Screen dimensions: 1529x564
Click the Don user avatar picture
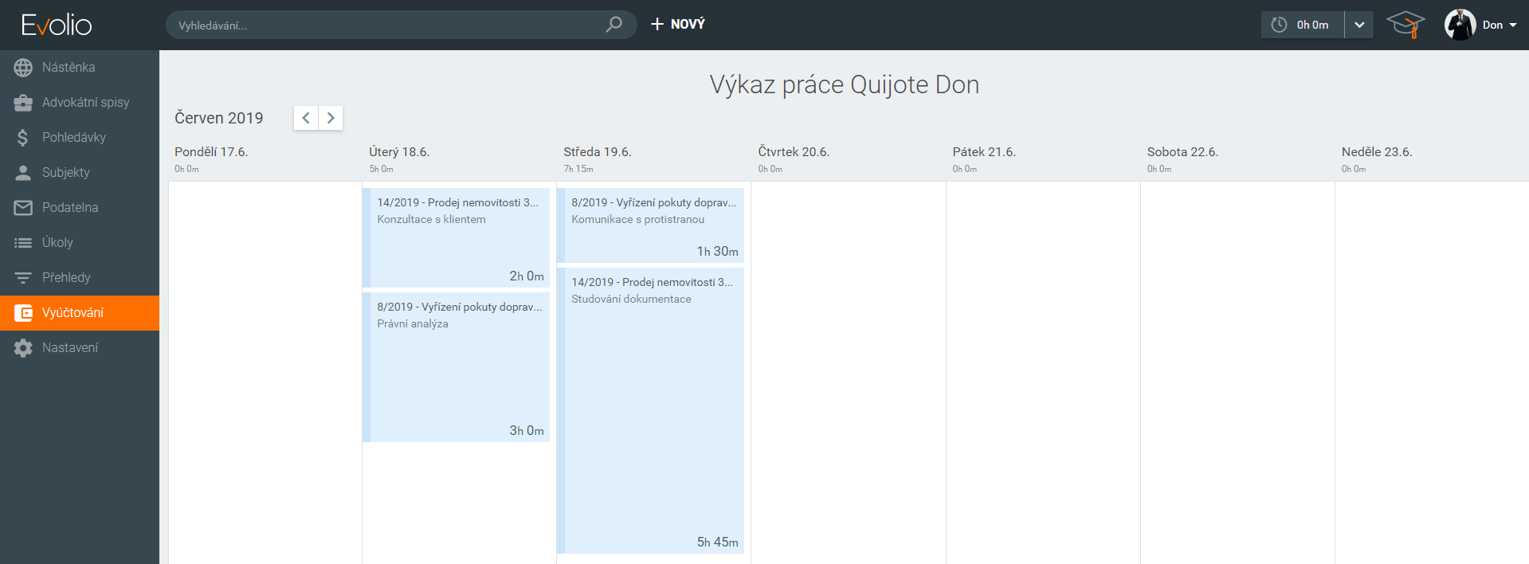pyautogui.click(x=1460, y=25)
